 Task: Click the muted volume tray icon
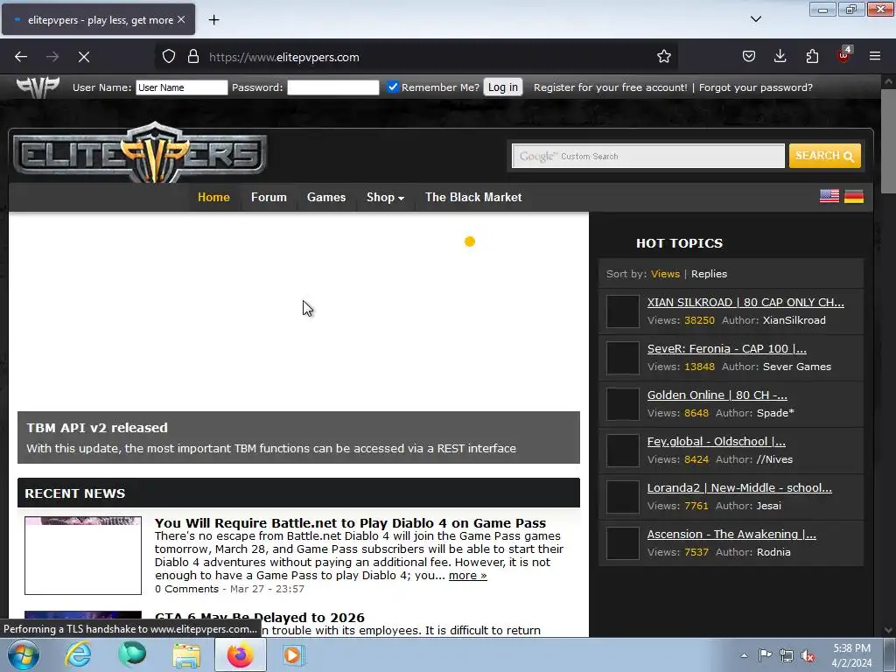point(808,655)
